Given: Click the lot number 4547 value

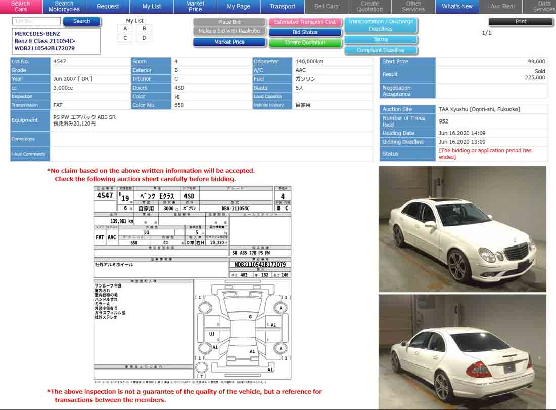Looking at the screenshot, I should [x=60, y=61].
